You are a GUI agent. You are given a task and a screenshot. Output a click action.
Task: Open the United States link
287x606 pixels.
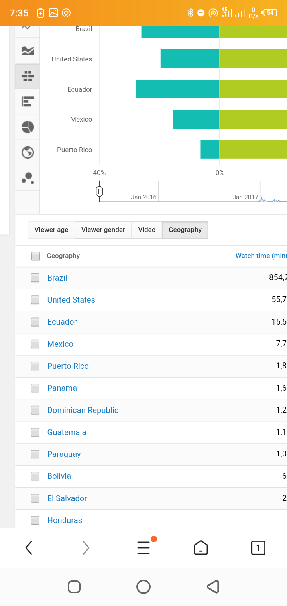tap(71, 300)
